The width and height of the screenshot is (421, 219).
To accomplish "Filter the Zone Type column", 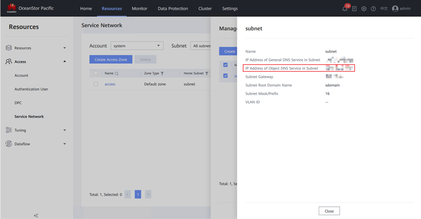I will click(x=162, y=73).
